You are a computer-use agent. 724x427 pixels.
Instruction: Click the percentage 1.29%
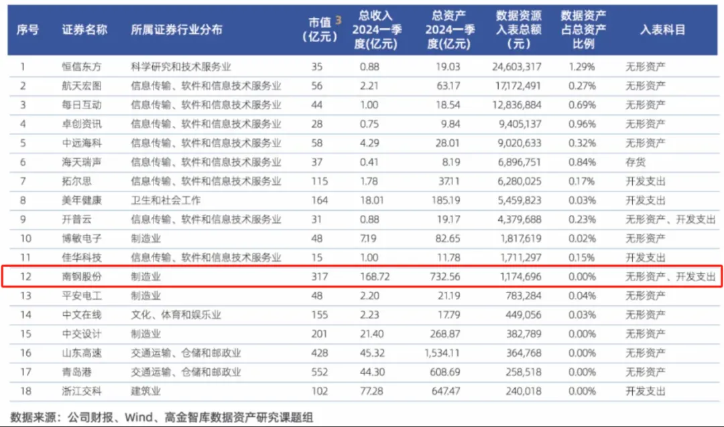(583, 67)
